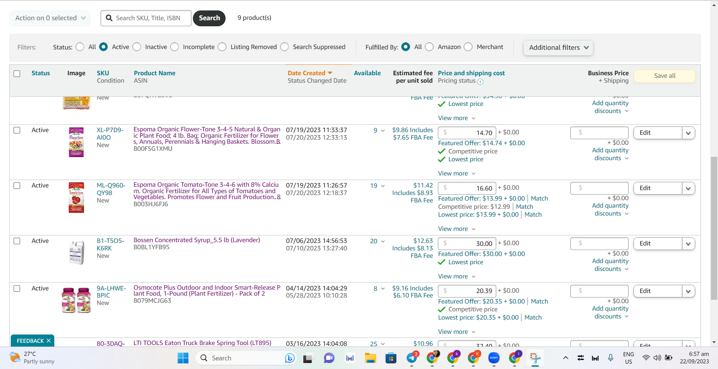Open Task View on the taskbar
The image size is (718, 369).
[308, 358]
